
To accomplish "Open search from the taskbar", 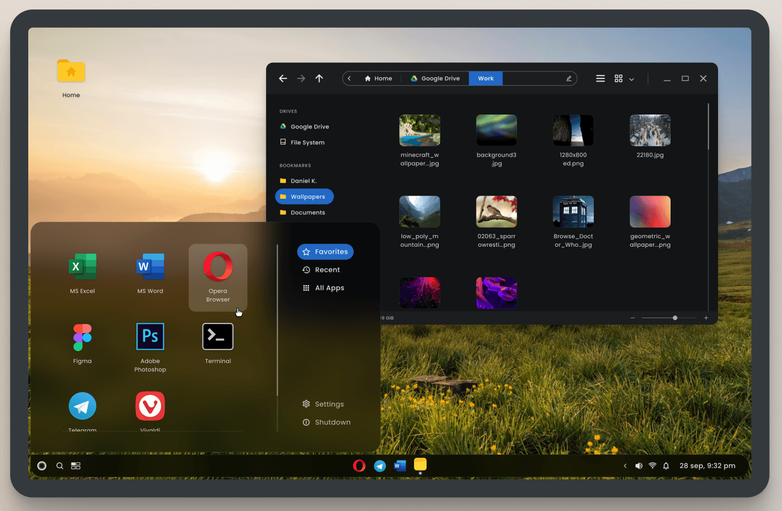I will (x=60, y=466).
